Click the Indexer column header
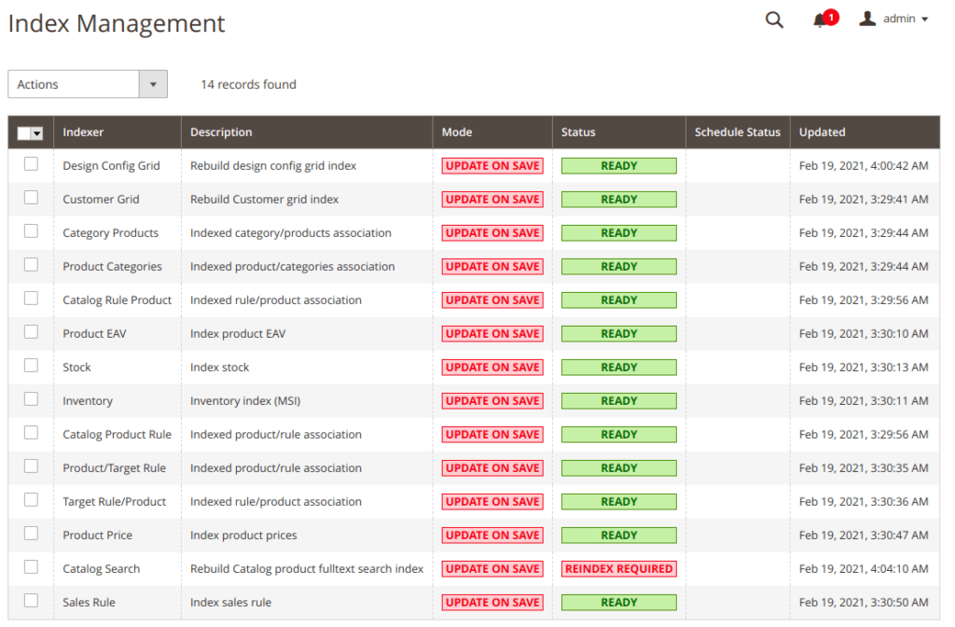Screen dimensions: 955x627 (82, 132)
